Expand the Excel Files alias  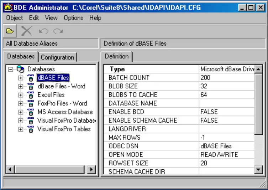click(21, 95)
